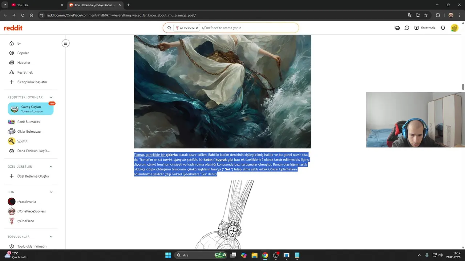Go forward in browser history
The height and width of the screenshot is (261, 465).
[x=14, y=15]
